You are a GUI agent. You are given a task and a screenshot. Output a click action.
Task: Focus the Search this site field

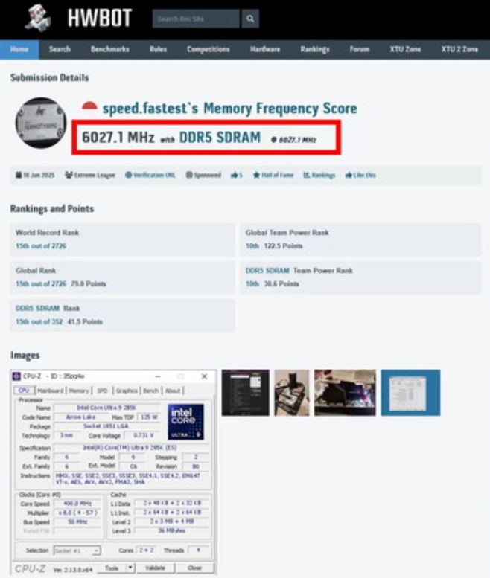pyautogui.click(x=197, y=19)
